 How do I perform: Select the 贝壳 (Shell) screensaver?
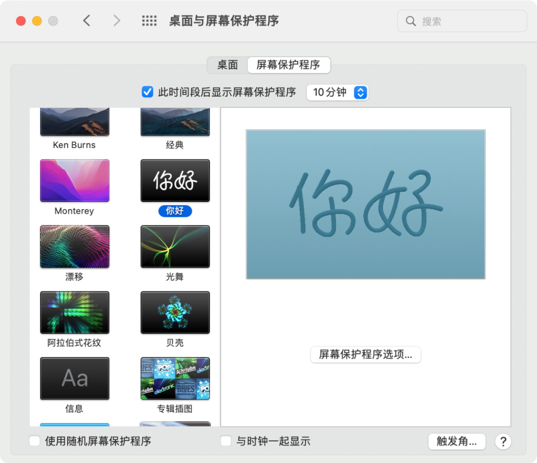[175, 312]
